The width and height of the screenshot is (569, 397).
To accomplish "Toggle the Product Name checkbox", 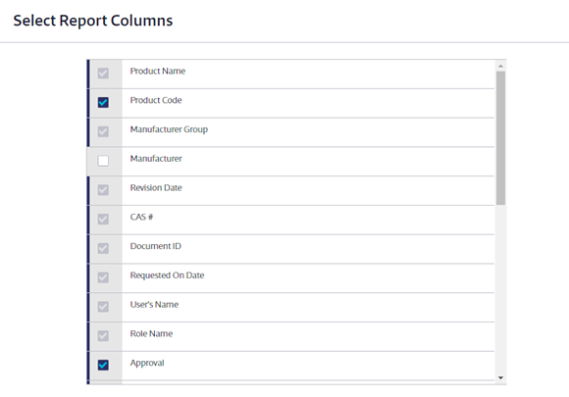I will pyautogui.click(x=103, y=74).
